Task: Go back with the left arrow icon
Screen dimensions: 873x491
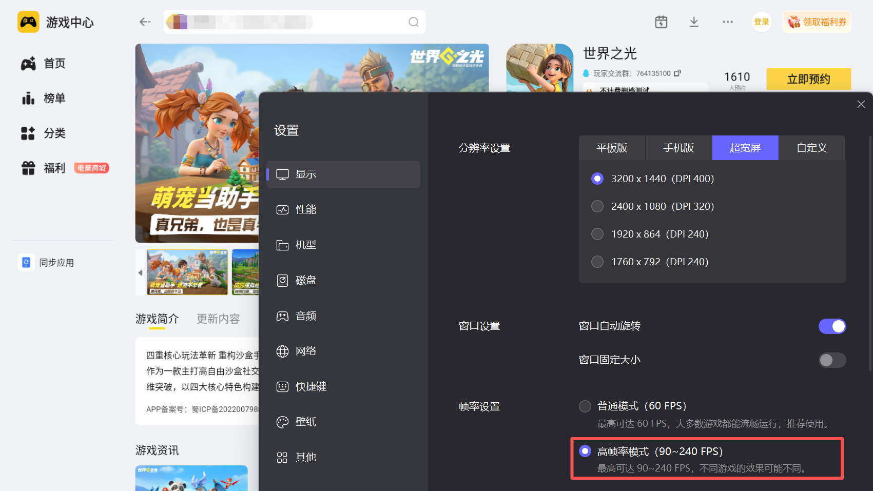Action: tap(145, 22)
